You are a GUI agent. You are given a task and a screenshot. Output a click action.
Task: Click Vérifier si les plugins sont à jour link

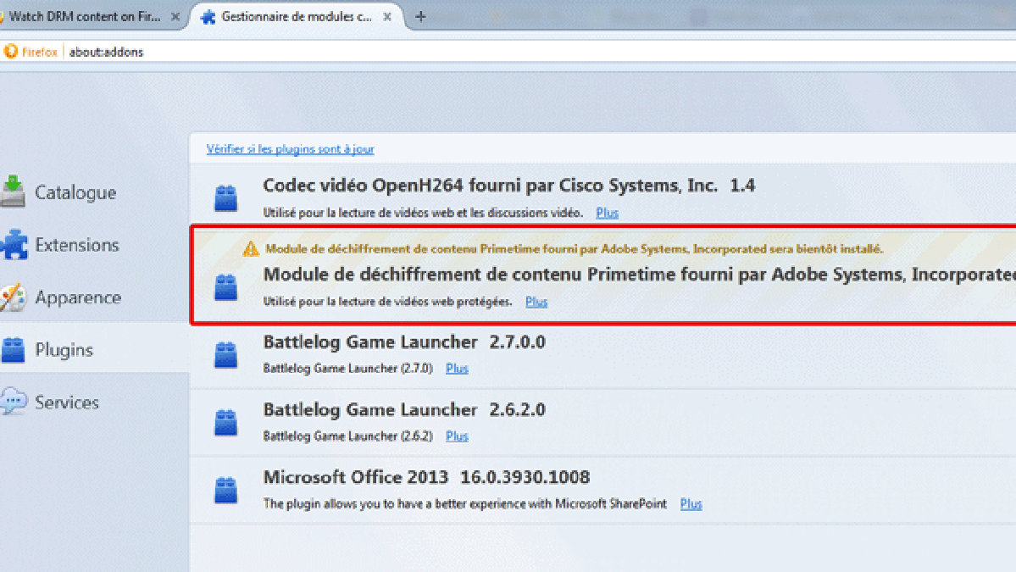pos(291,149)
